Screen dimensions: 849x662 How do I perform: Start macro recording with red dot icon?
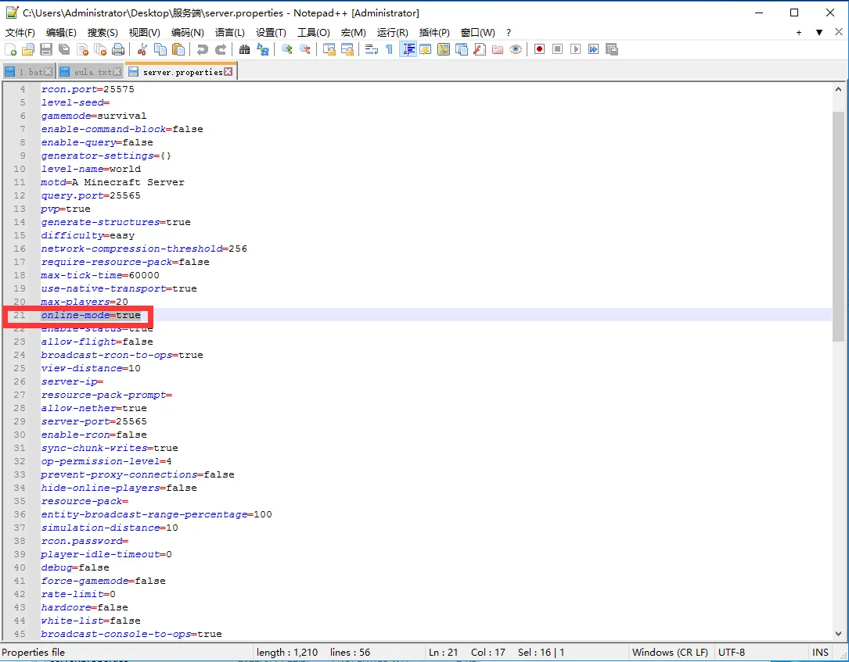[x=539, y=49]
